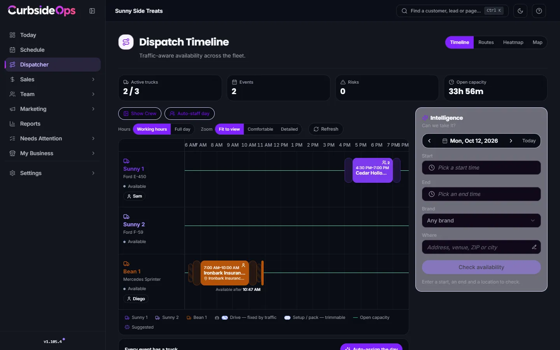Image resolution: width=560 pixels, height=350 pixels.
Task: Toggle Full day hours view
Action: tap(182, 129)
